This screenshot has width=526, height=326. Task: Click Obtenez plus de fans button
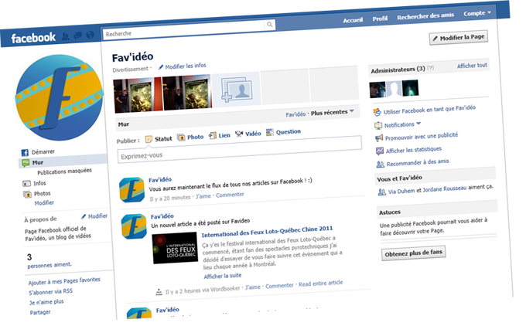(414, 253)
